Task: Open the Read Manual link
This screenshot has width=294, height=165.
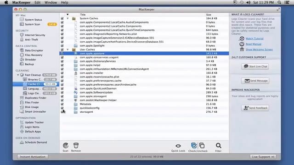Action: pos(254,44)
